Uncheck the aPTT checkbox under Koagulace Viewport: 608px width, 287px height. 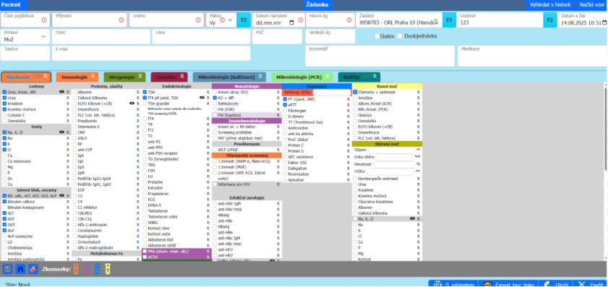[285, 105]
